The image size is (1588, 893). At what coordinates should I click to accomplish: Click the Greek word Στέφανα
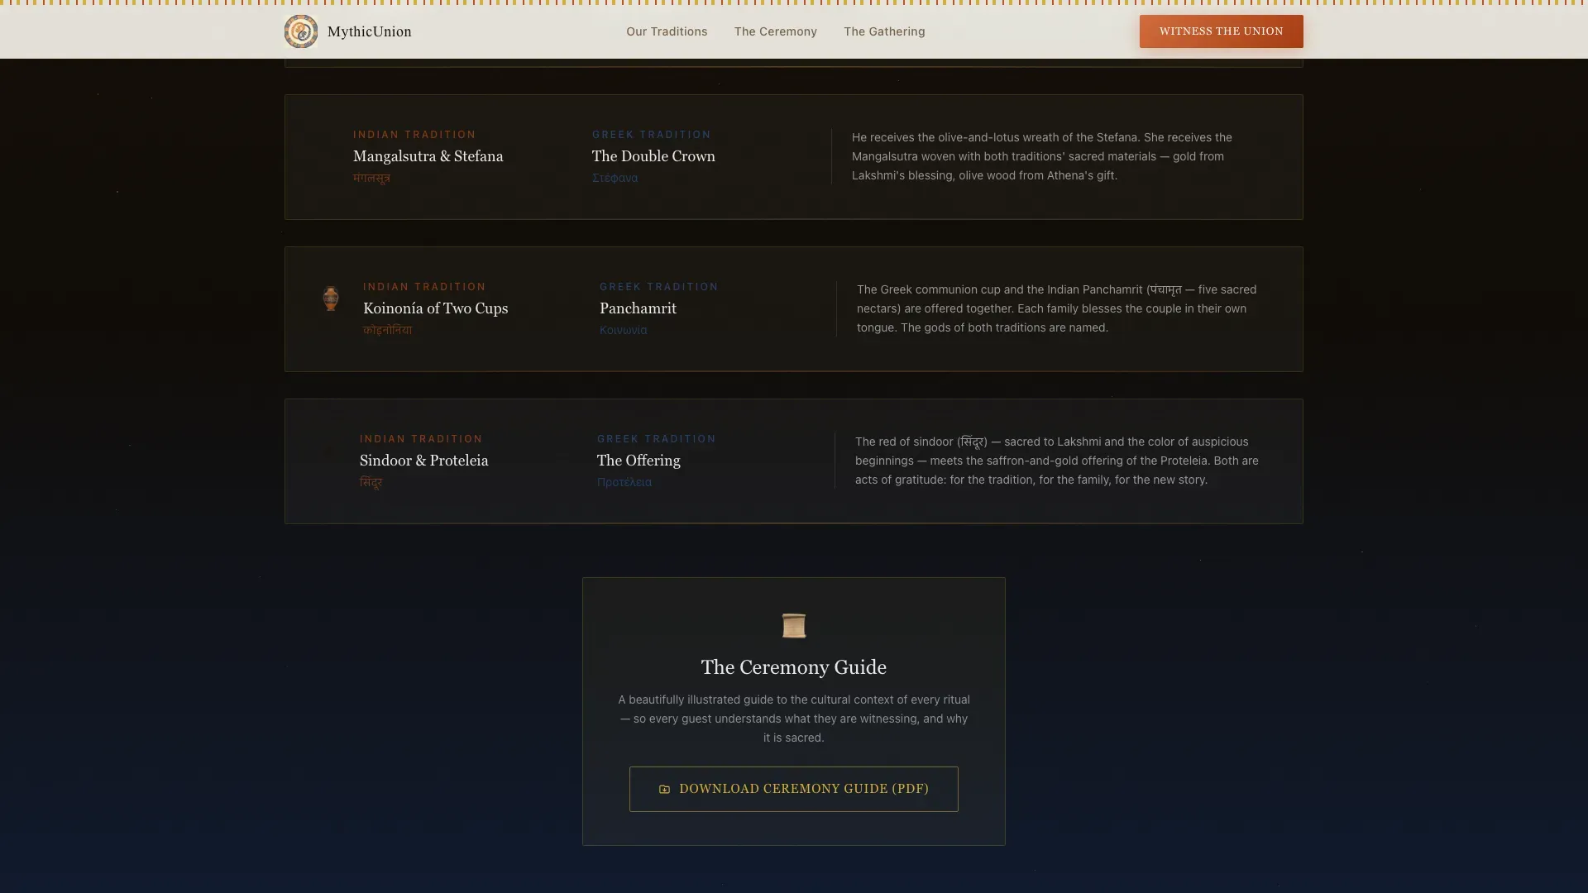pyautogui.click(x=615, y=178)
